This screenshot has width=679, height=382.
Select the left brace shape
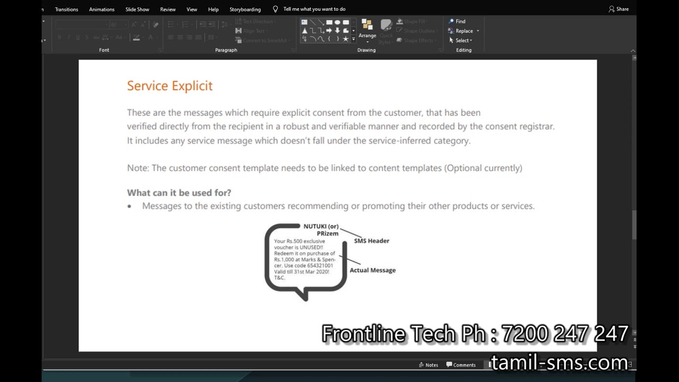[329, 39]
